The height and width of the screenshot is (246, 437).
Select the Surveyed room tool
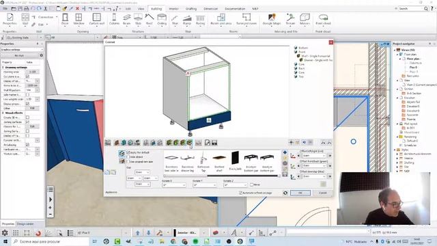click(x=246, y=19)
